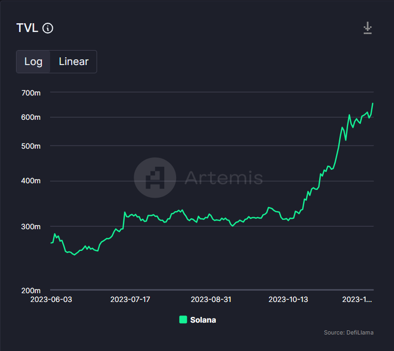Image resolution: width=394 pixels, height=351 pixels.
Task: Click the Solana legend label
Action: click(203, 320)
